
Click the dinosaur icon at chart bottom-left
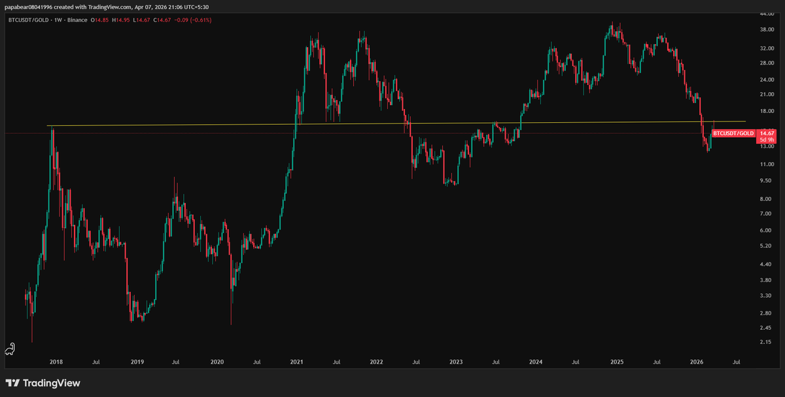point(10,349)
